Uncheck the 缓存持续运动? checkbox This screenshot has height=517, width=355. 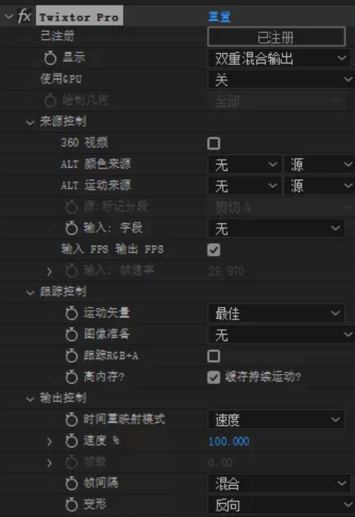[x=214, y=378]
